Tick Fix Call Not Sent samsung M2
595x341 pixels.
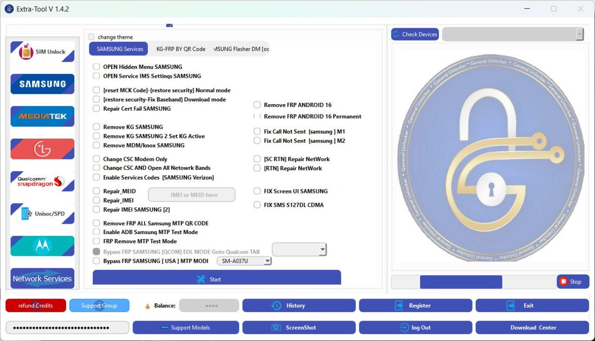pos(257,141)
